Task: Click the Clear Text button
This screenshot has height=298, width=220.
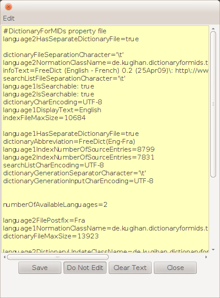Action: coord(130,268)
